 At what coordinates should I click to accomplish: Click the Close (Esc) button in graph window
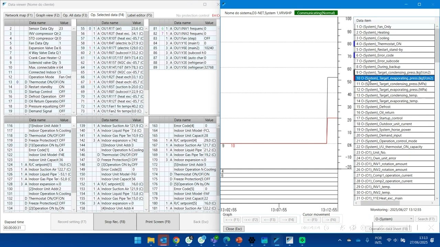234,229
